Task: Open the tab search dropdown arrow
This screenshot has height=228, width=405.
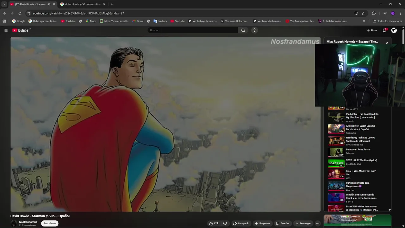Action: click(x=4, y=4)
